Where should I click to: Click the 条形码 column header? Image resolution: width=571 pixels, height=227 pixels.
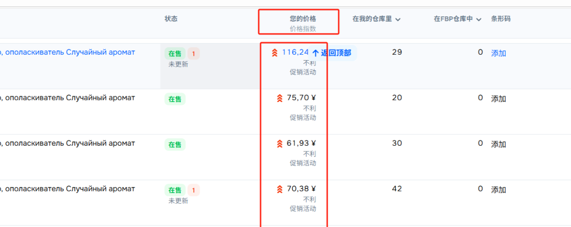click(500, 19)
